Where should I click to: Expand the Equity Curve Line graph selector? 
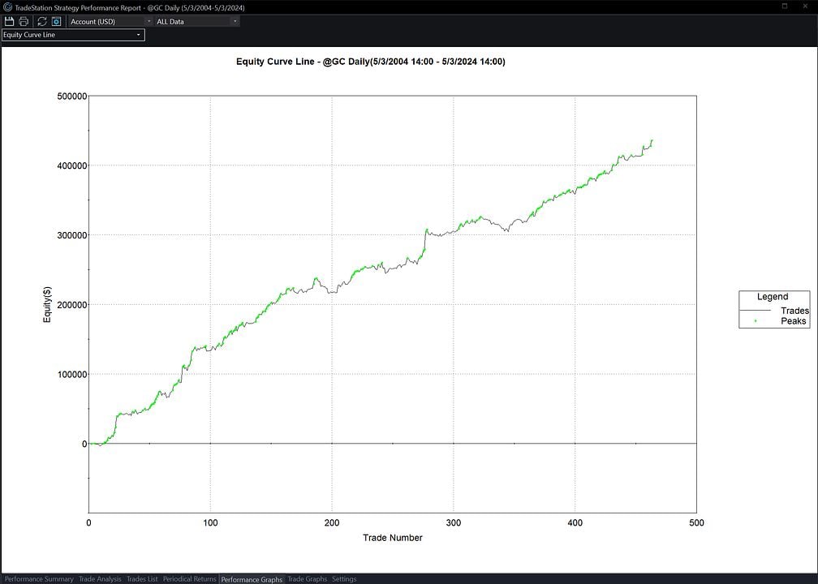tap(73, 35)
